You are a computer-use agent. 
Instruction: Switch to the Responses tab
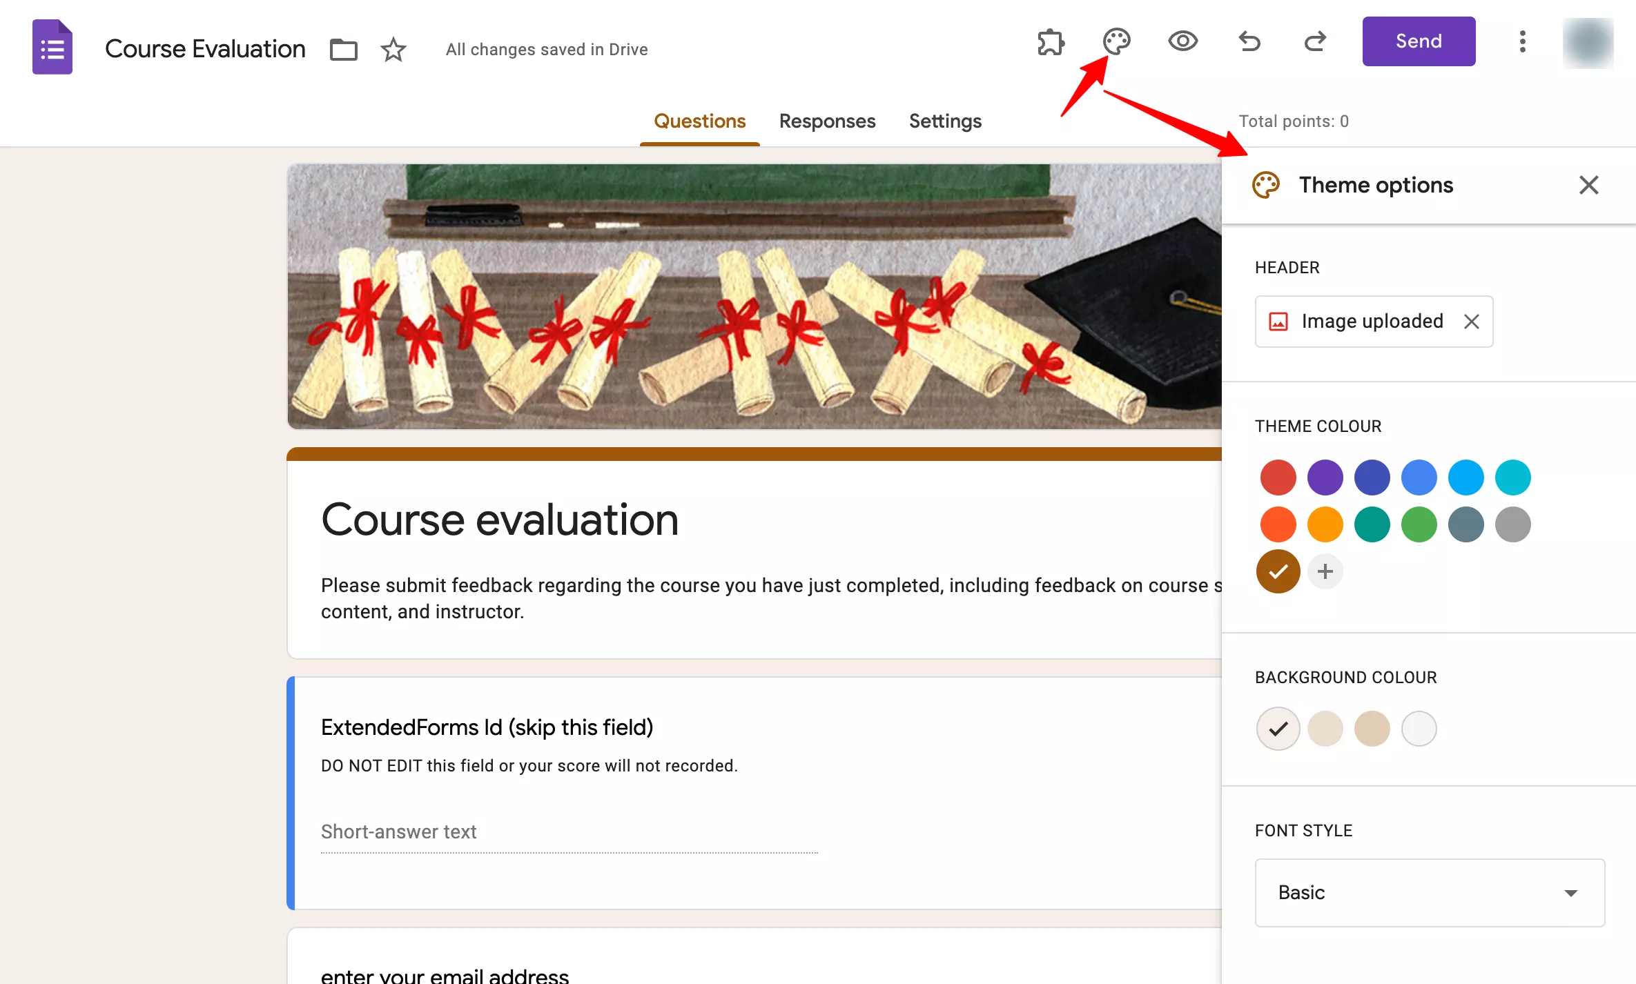tap(827, 121)
